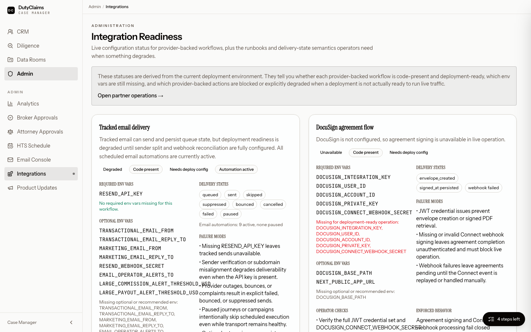Click the signed_at persisted state chip

pos(439,188)
